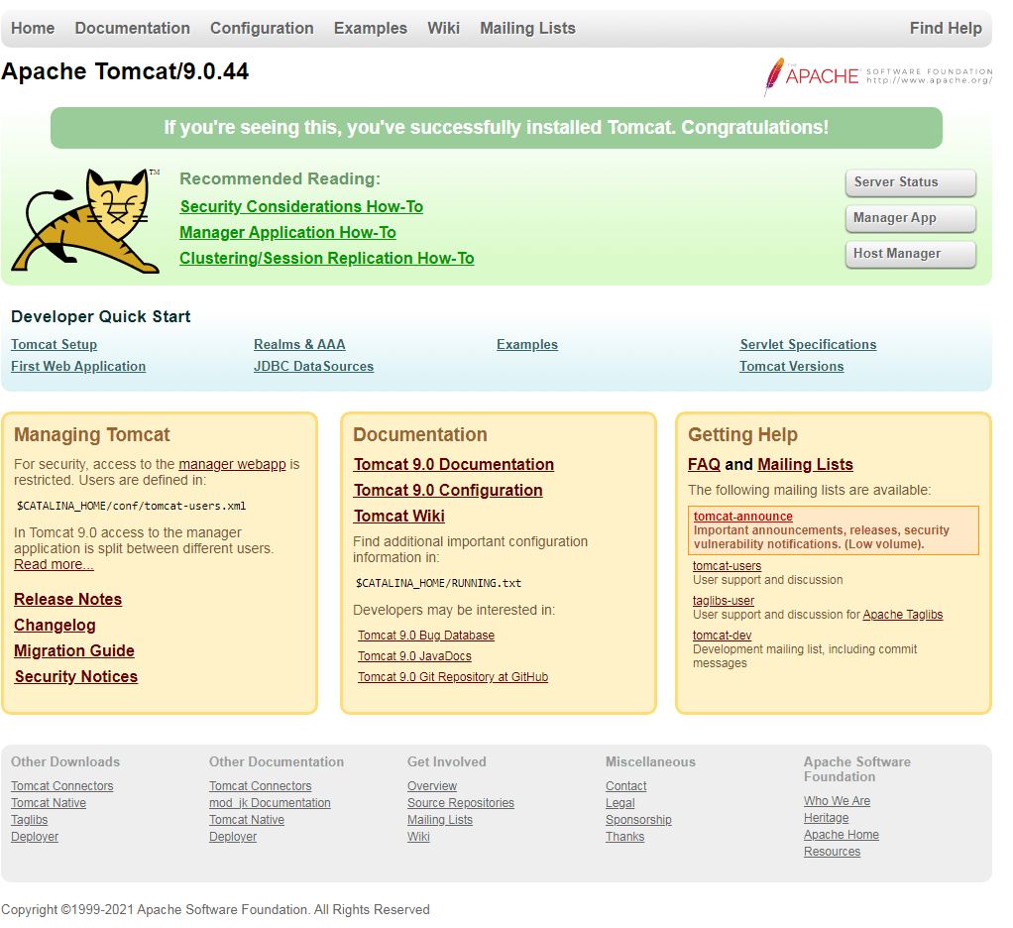Open Deployer under Other Downloads
Screen dimensions: 1013x928
tap(35, 836)
